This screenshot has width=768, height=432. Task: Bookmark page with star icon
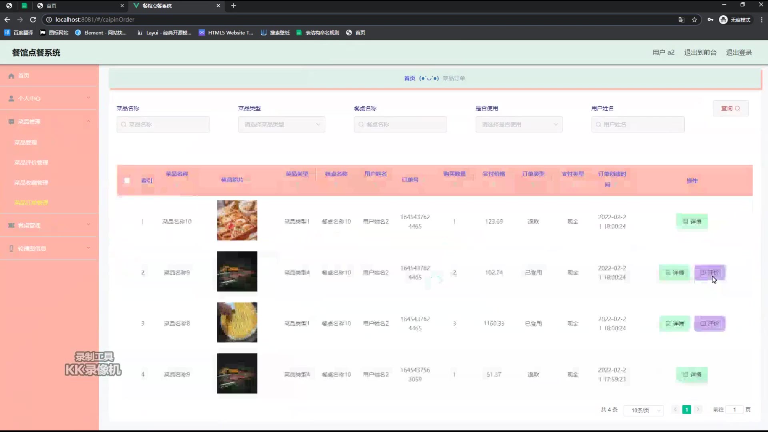click(x=694, y=20)
